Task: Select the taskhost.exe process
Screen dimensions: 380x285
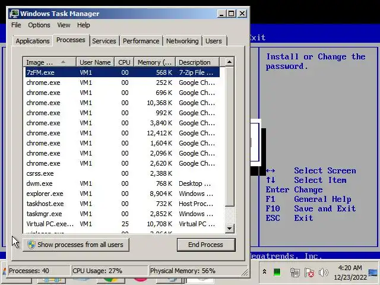Action: (x=122, y=204)
